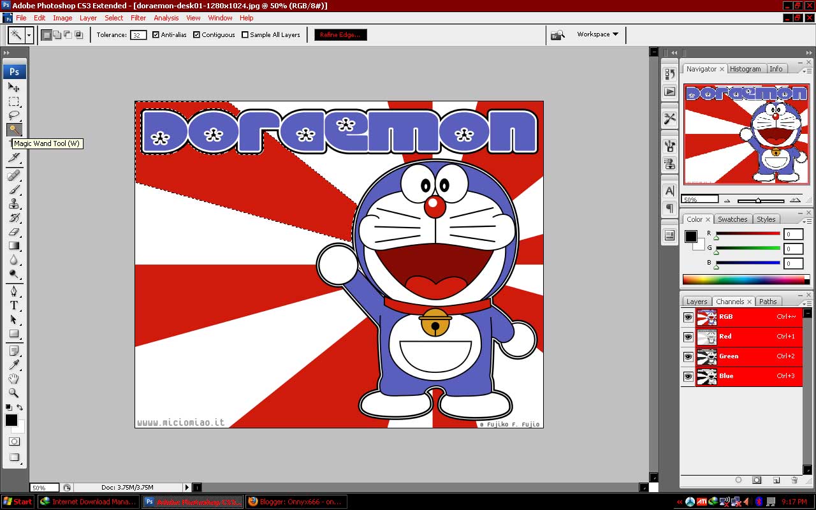Enable Sample All Layers

pos(243,35)
